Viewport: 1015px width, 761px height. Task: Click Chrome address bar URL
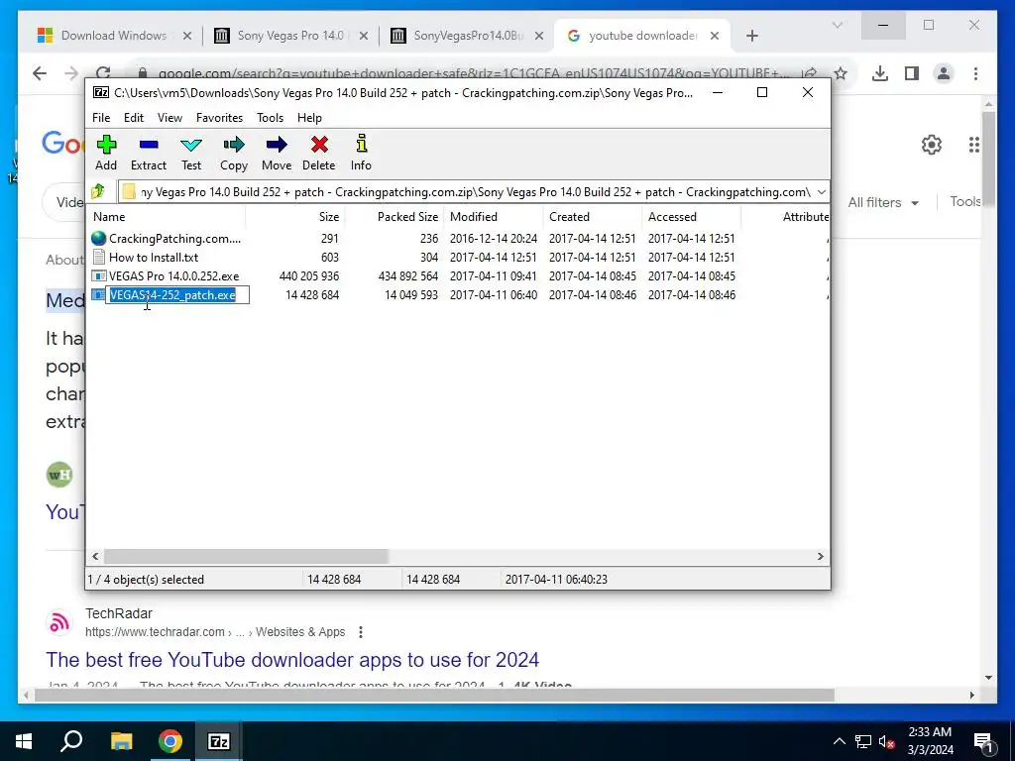click(474, 73)
